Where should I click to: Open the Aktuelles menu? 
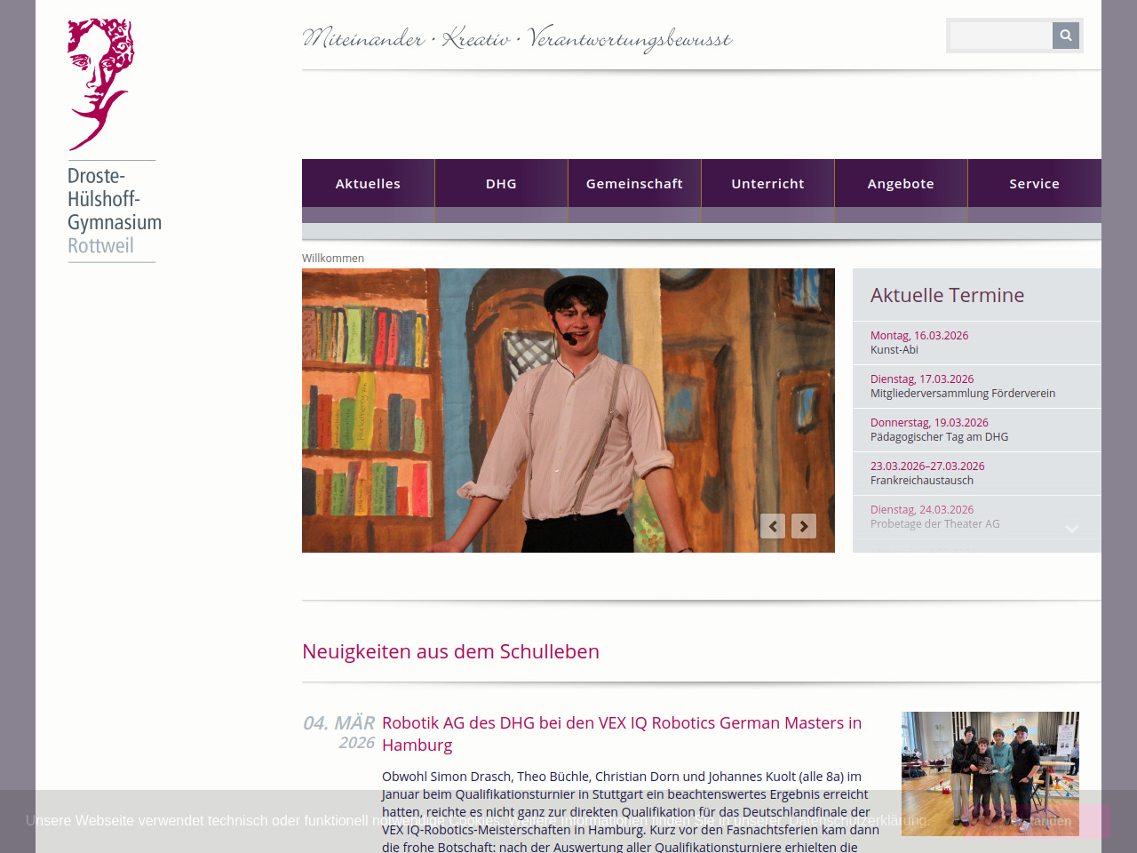click(x=368, y=184)
